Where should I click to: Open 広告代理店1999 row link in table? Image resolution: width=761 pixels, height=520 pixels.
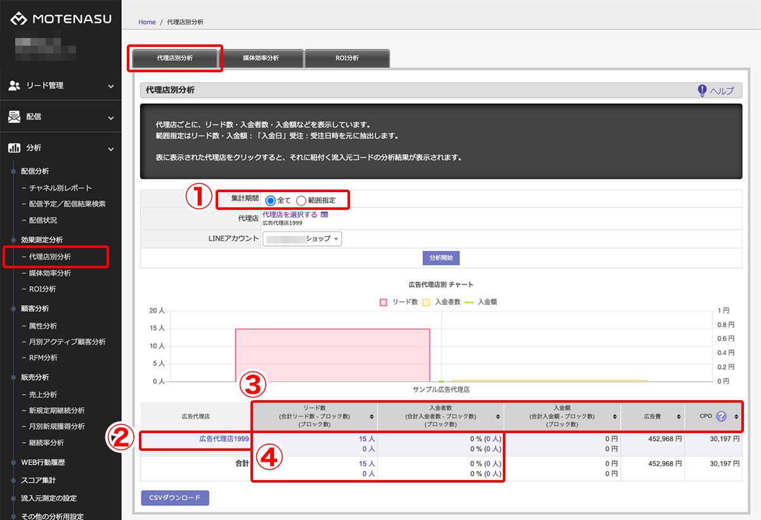(x=224, y=438)
